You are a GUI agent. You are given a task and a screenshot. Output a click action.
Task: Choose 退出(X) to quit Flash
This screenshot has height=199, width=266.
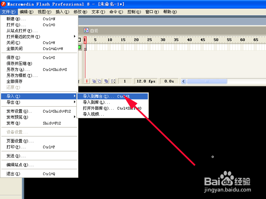coord(39,174)
